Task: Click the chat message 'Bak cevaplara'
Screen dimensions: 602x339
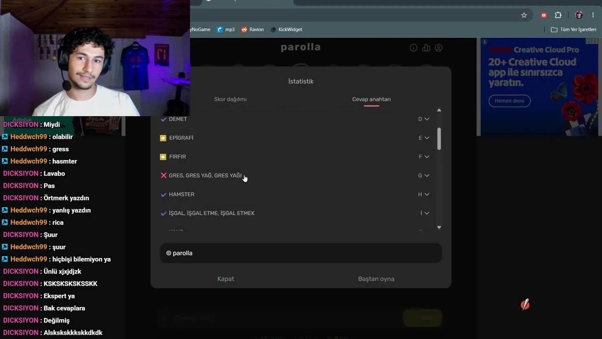Action: point(64,308)
